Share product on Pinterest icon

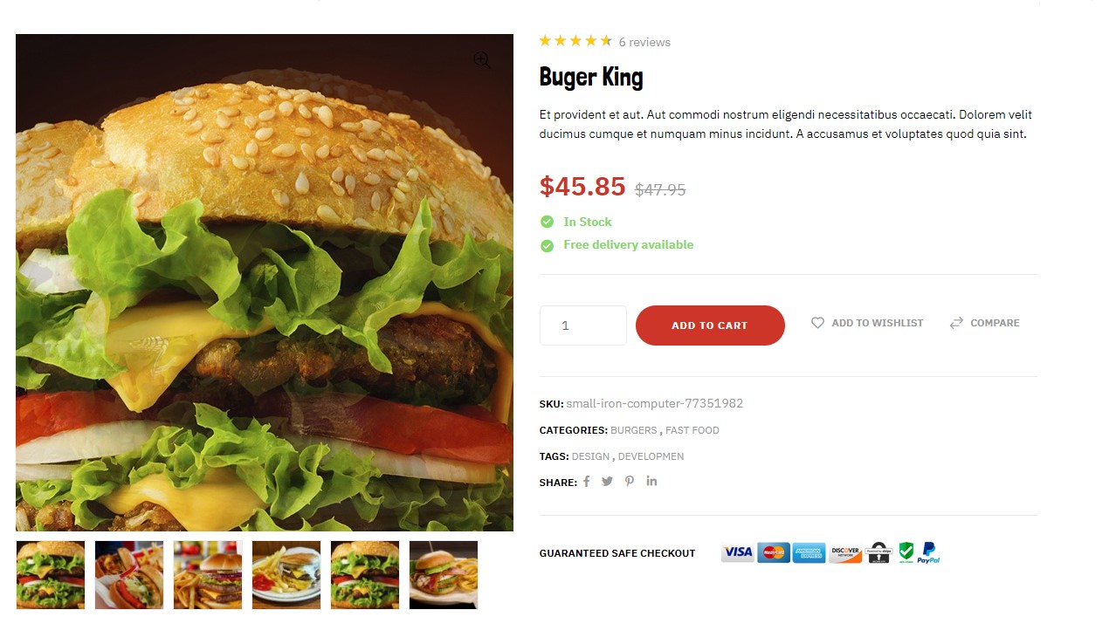click(630, 482)
